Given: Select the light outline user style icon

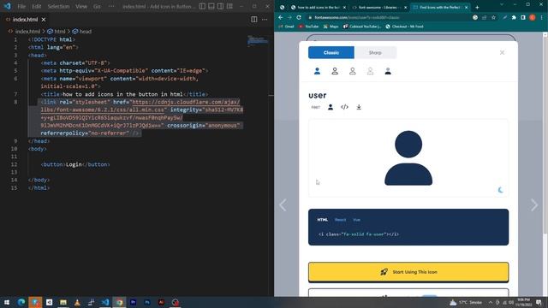Looking at the screenshot, I should point(352,71).
